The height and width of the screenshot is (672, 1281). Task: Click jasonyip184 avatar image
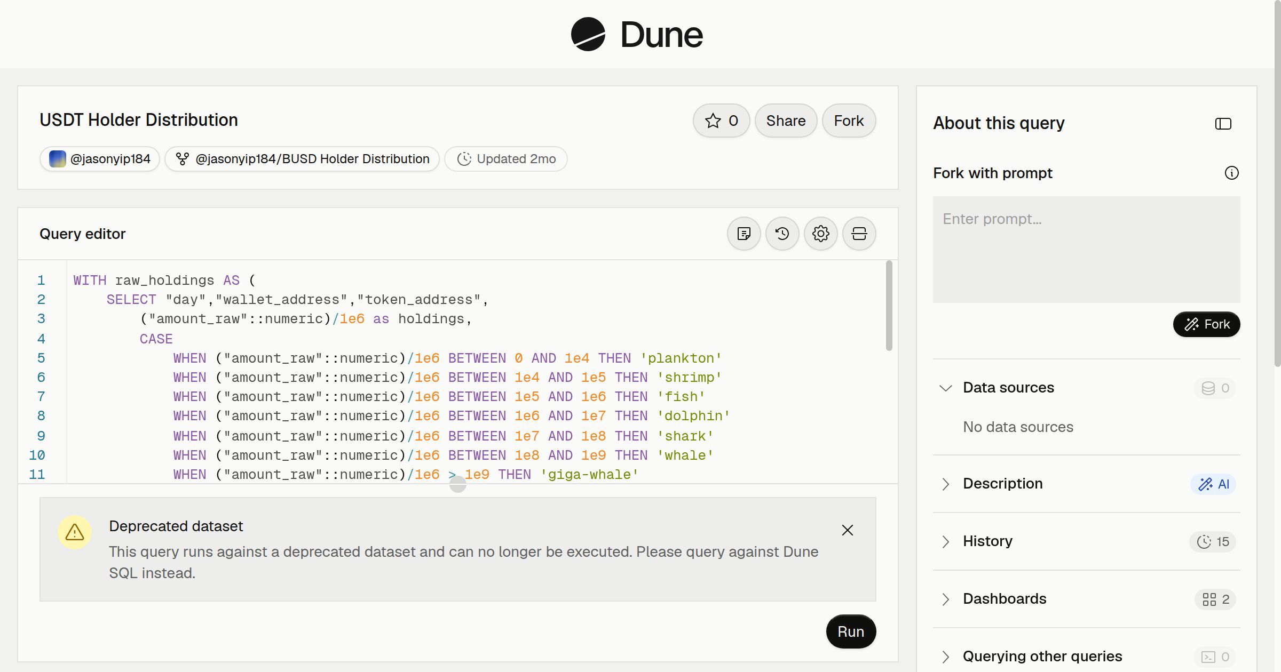pyautogui.click(x=58, y=159)
